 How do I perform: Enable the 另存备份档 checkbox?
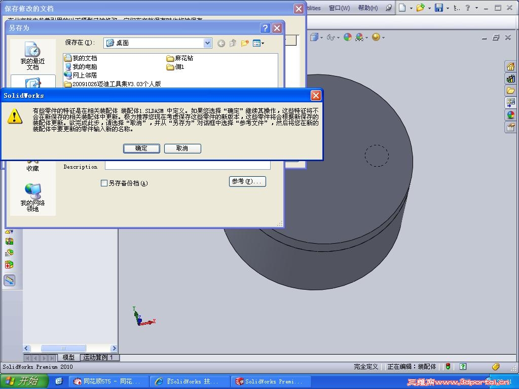tap(104, 183)
